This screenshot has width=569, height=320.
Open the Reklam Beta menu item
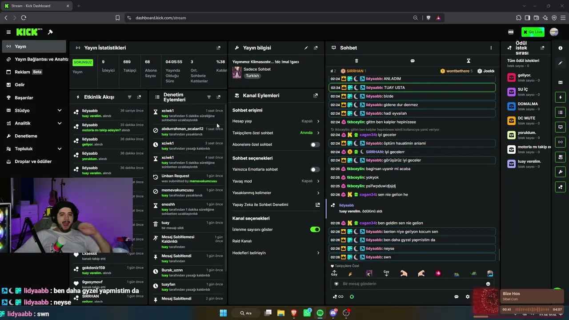[x=34, y=72]
